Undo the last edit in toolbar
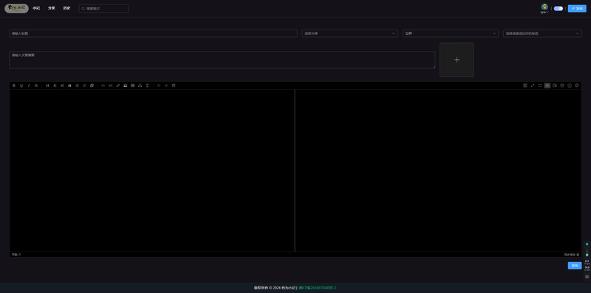Viewport: 591px width, 293px height. 159,86
